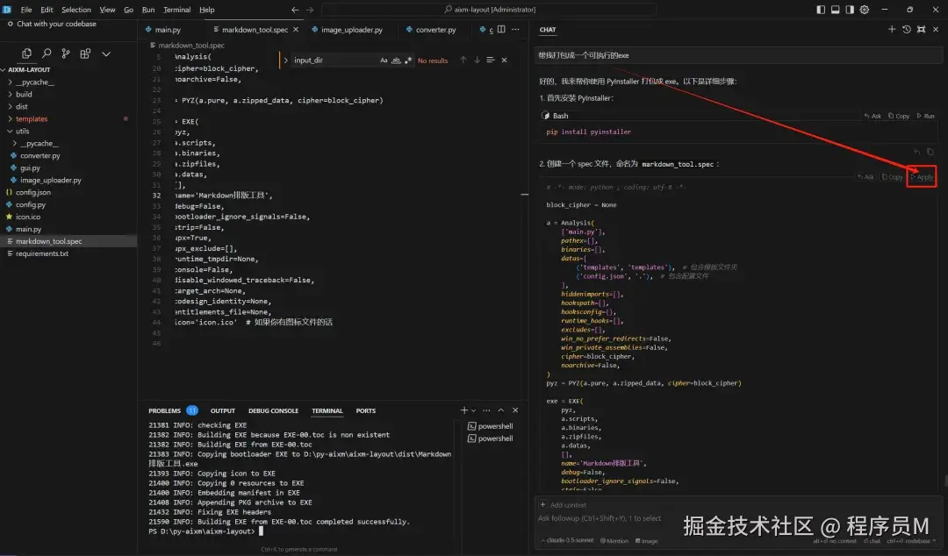Toggle the secondary sidebar layout
948x556 pixels.
[850, 10]
